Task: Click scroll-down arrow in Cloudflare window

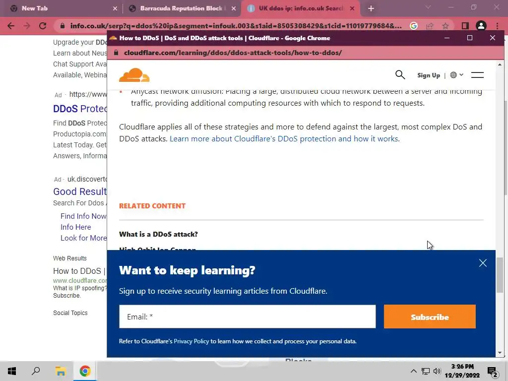Action: pyautogui.click(x=500, y=353)
